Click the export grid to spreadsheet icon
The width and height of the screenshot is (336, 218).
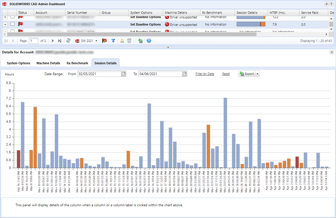click(140, 41)
